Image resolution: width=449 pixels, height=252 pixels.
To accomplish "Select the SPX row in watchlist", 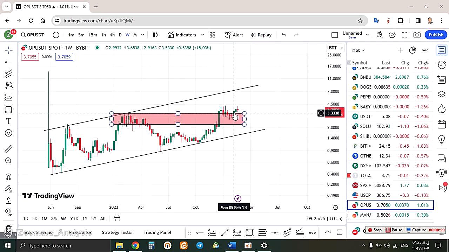I will (390, 185).
